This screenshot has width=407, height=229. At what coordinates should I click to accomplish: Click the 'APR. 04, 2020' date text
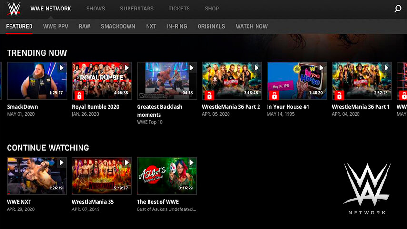346,114
